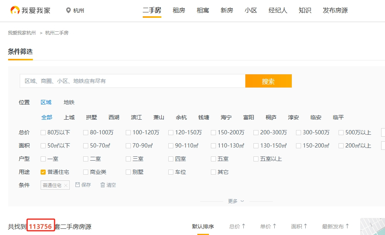Viewport: 385px width, 235px height.
Task: Check the 五室 layout box
Action: pyautogui.click(x=213, y=159)
